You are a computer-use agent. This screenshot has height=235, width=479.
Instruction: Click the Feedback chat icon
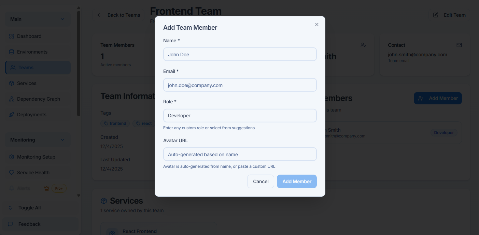[10, 224]
